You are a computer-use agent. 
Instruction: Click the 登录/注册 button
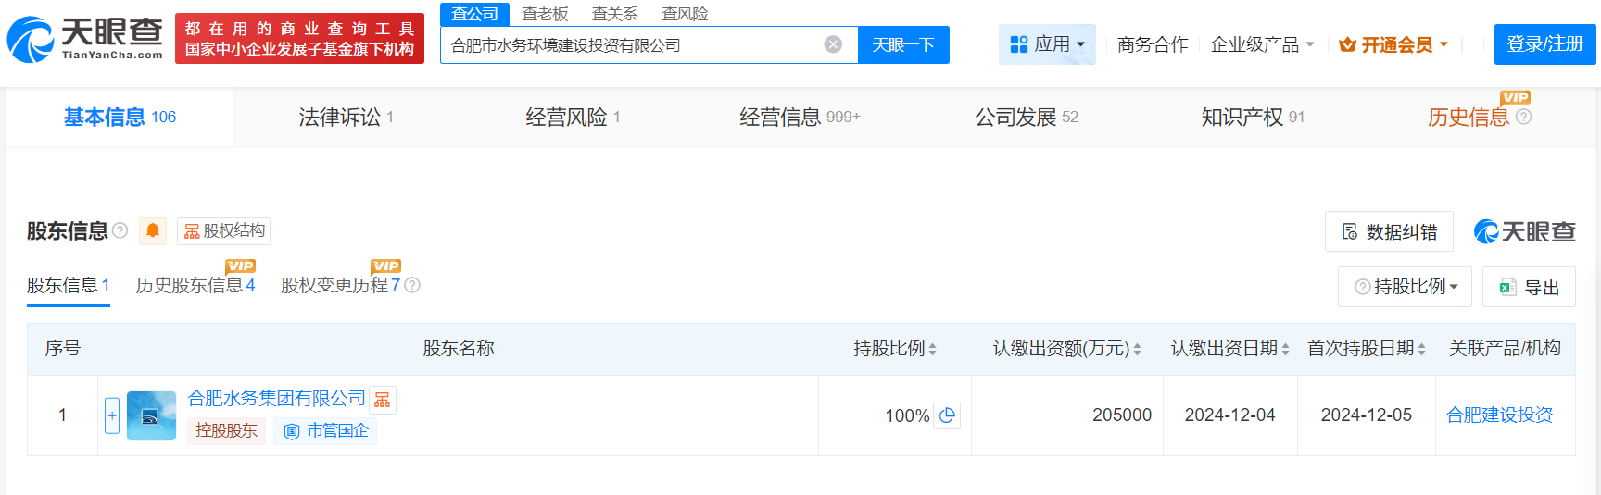point(1544,44)
